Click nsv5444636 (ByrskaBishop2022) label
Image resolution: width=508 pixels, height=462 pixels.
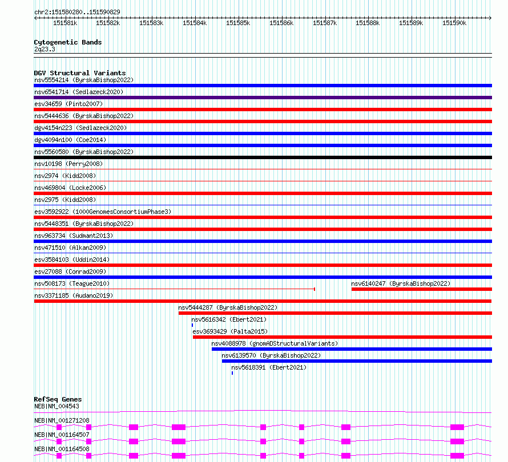click(84, 116)
